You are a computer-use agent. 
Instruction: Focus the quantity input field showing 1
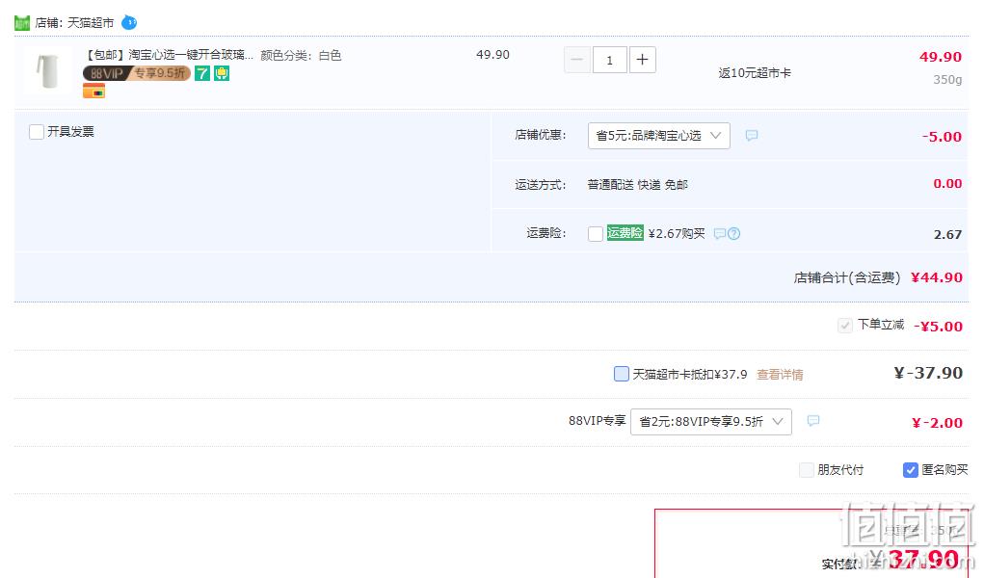point(609,60)
